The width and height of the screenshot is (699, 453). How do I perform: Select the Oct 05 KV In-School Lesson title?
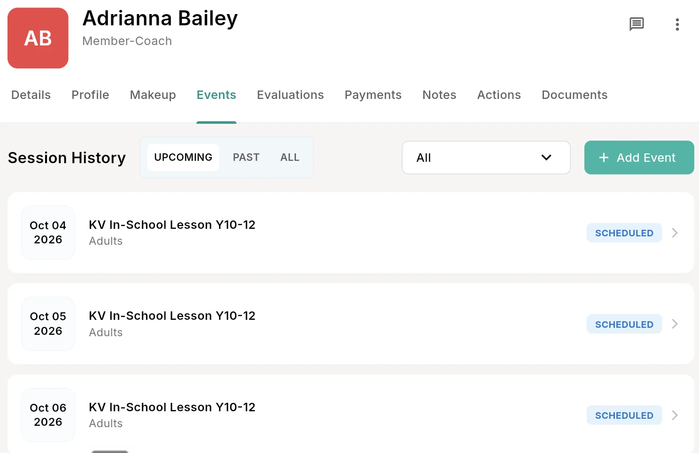coord(172,316)
